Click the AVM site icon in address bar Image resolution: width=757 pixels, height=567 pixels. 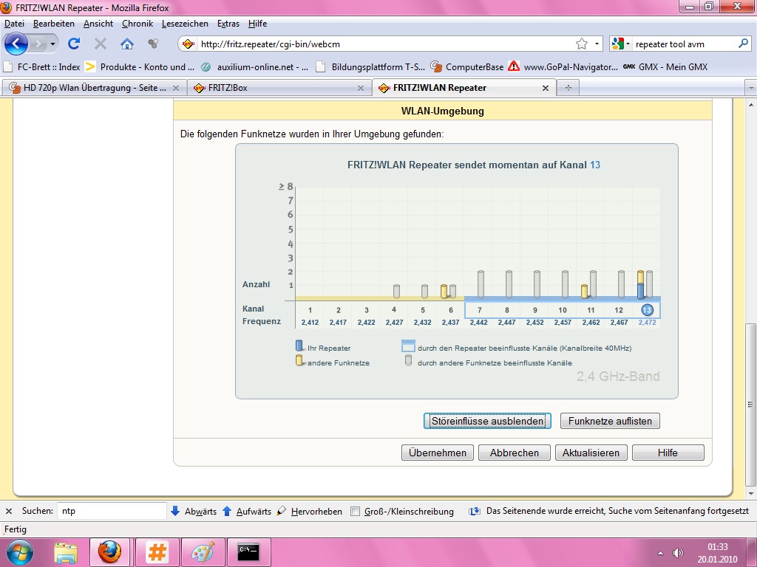tap(189, 44)
